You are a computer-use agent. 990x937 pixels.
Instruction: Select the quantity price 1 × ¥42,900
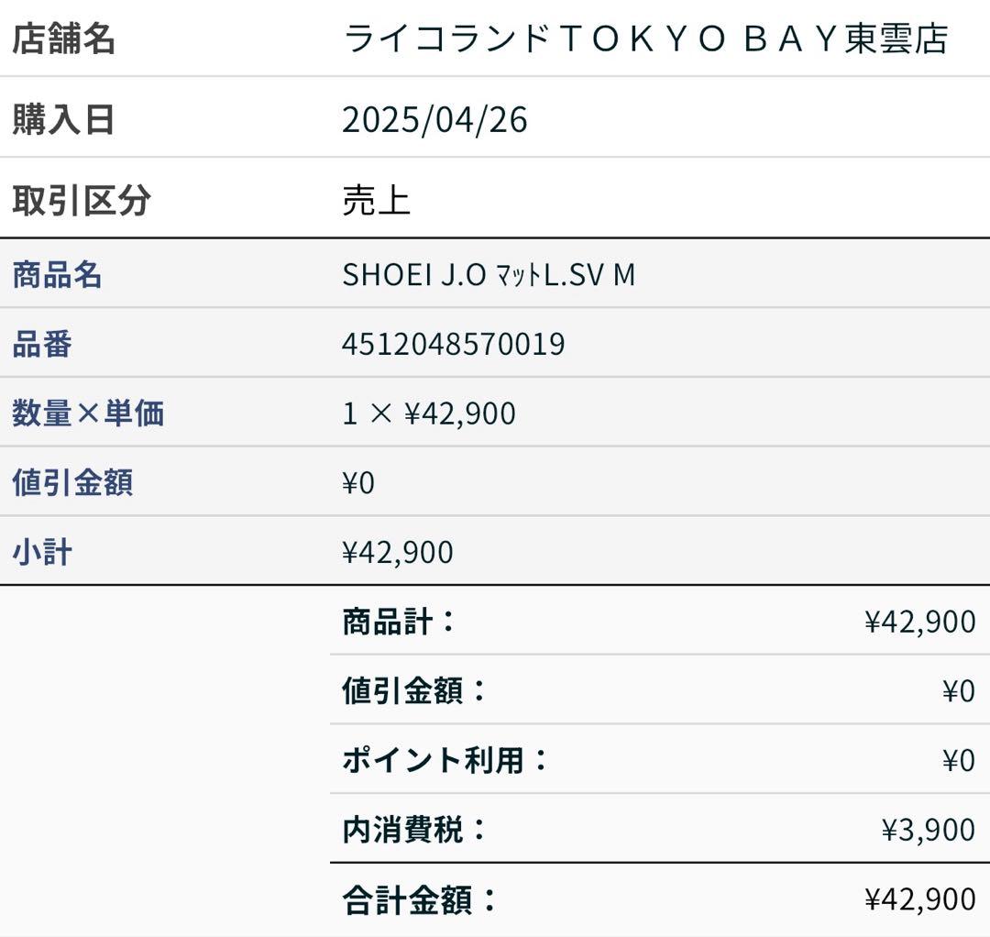429,413
